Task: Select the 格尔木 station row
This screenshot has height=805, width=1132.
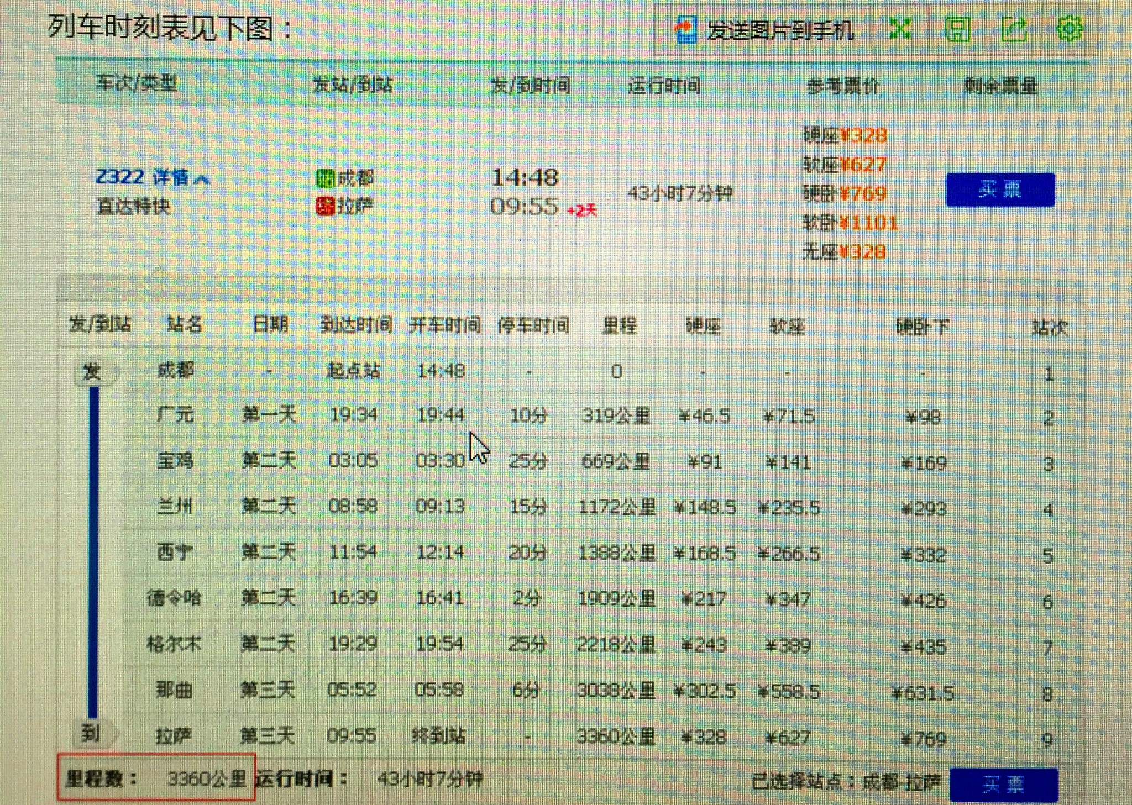Action: tap(174, 644)
